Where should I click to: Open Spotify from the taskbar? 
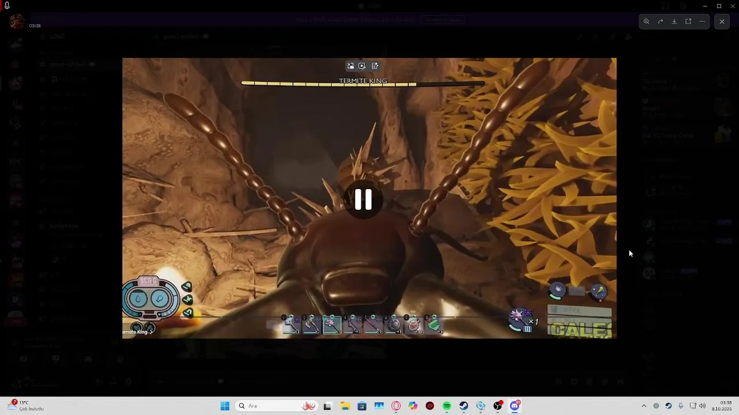[447, 406]
